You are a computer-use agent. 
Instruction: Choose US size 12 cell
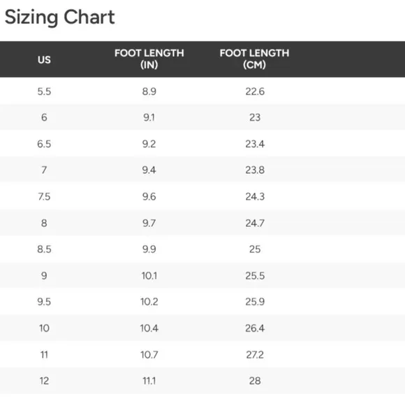[44, 381]
